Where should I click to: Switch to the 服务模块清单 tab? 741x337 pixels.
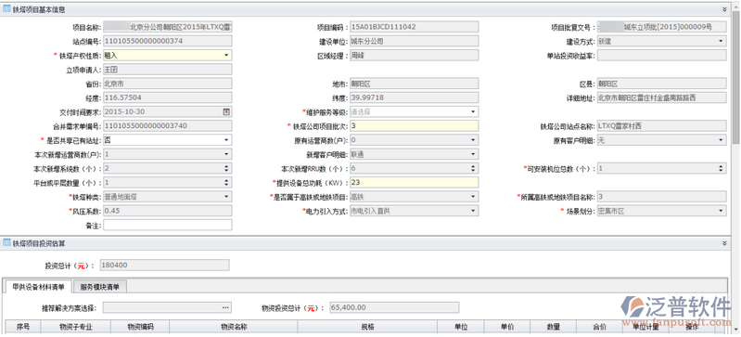[x=100, y=286]
